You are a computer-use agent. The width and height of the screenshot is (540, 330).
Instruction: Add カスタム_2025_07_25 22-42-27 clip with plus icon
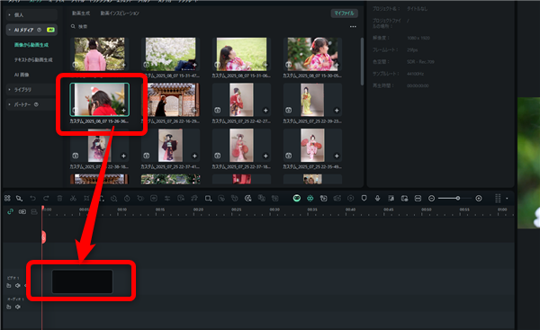tap(265, 111)
